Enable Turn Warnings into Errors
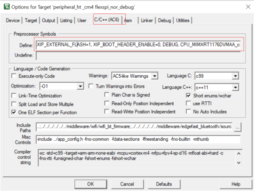The width and height of the screenshot is (255, 191). pyautogui.click(x=92, y=86)
